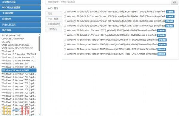179x116 pixels.
Task: Check Multiple Editions Jan 2017 x86 checkbox
Action: (x=65, y=16)
